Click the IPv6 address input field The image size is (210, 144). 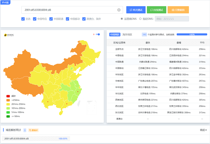(72, 10)
